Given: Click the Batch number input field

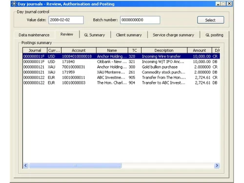Looking at the screenshot, I should (x=140, y=20).
